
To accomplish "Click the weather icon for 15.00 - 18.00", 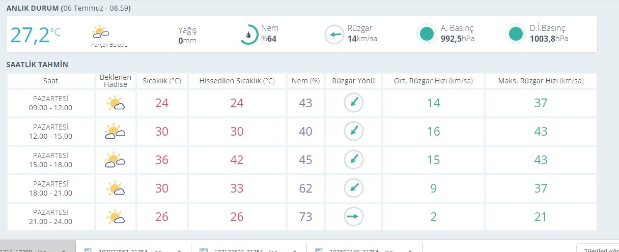I will (116, 160).
